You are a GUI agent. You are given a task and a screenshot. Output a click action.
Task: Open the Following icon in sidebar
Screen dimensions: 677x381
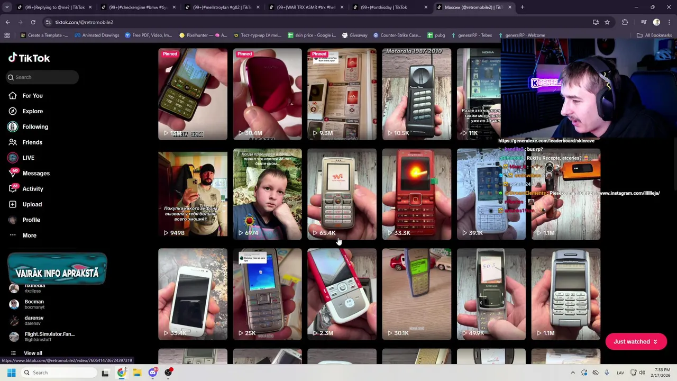click(12, 126)
